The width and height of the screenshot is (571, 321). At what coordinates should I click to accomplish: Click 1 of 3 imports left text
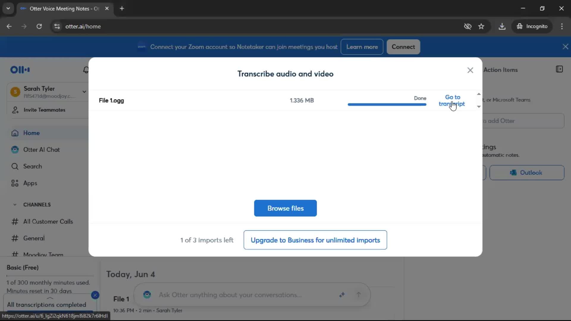(x=207, y=240)
